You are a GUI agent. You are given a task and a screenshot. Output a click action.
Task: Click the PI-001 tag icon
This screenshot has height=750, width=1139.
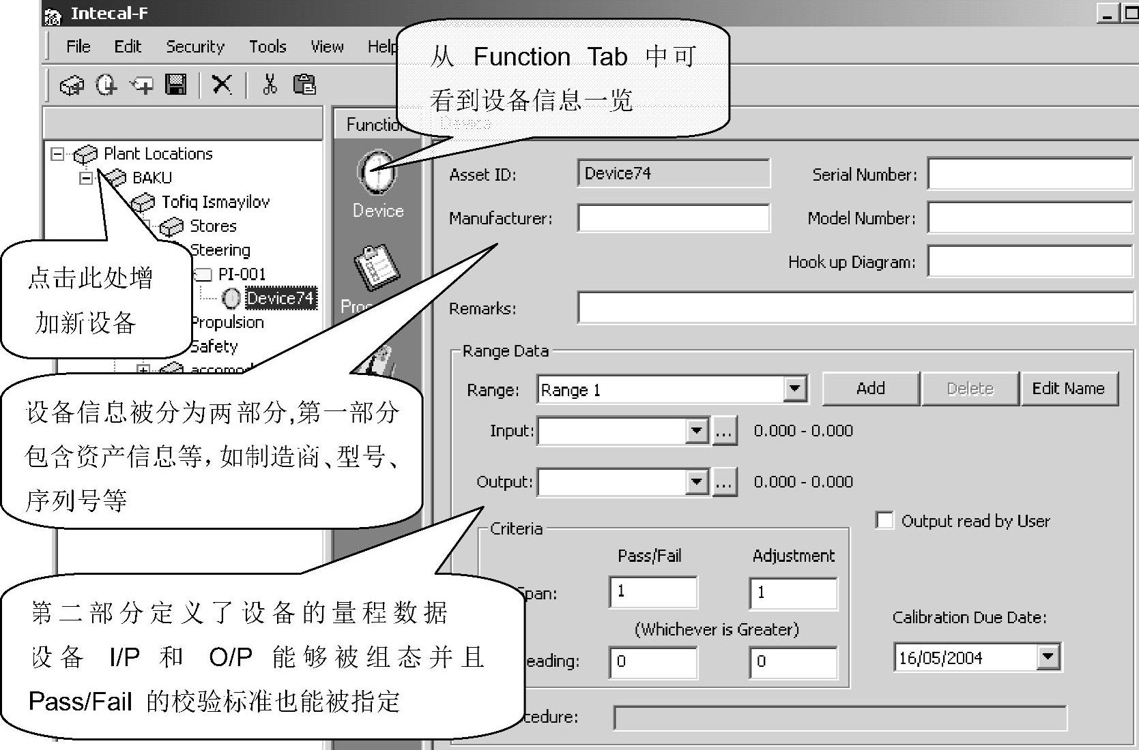203,275
